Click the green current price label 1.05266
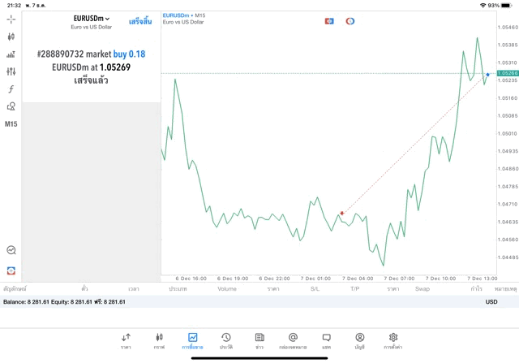The width and height of the screenshot is (519, 363). coord(508,73)
